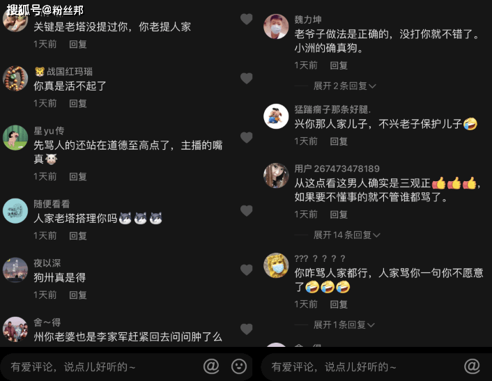Image resolution: width=492 pixels, height=381 pixels.
Task: Open username link 夜以深
Action: [47, 263]
